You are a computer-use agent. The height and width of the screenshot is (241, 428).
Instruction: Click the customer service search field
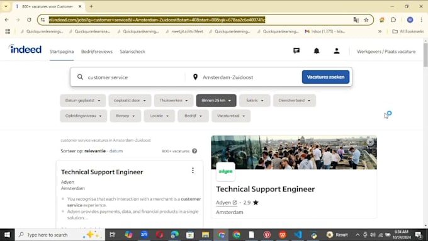(x=131, y=77)
